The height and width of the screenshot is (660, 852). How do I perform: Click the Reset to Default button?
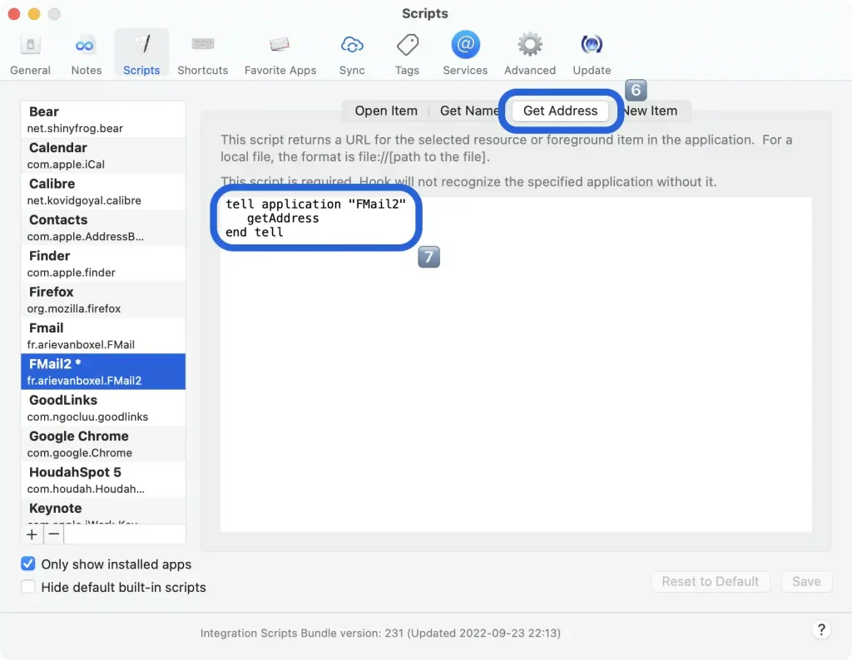coord(710,581)
